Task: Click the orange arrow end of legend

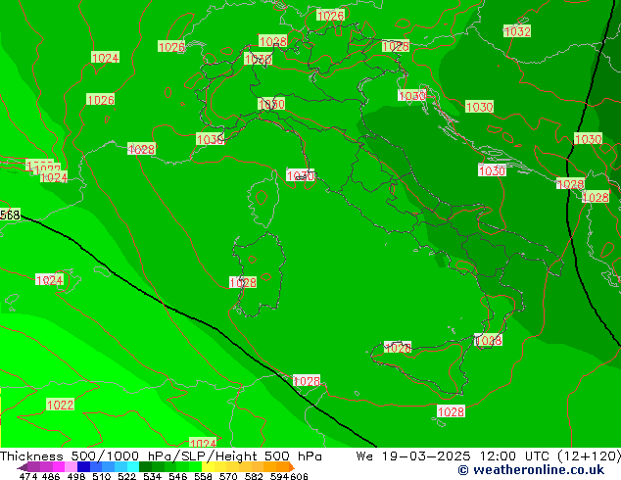Action: pyautogui.click(x=292, y=467)
